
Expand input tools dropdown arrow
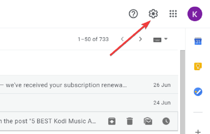click(166, 39)
